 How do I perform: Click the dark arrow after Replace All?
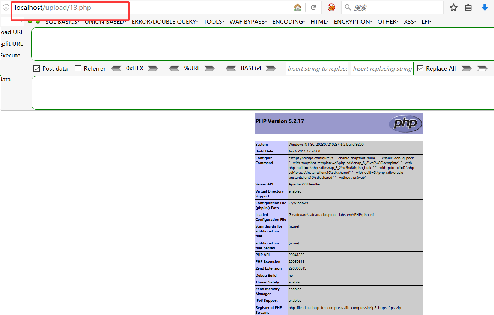pos(466,68)
